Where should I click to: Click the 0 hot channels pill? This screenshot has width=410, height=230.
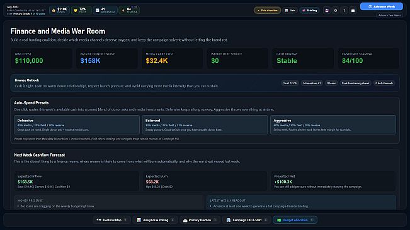click(384, 83)
